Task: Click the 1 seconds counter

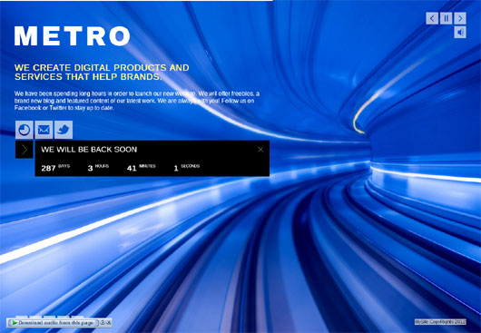Action: point(187,168)
